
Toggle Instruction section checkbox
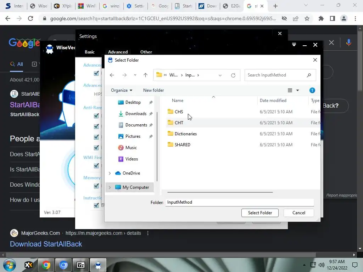coord(96,205)
